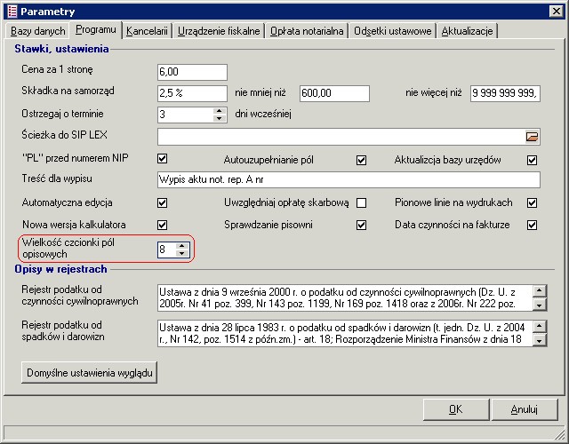Disable Aktualizacja bazy urzędów checkbox
569x444 pixels.
pyautogui.click(x=532, y=160)
